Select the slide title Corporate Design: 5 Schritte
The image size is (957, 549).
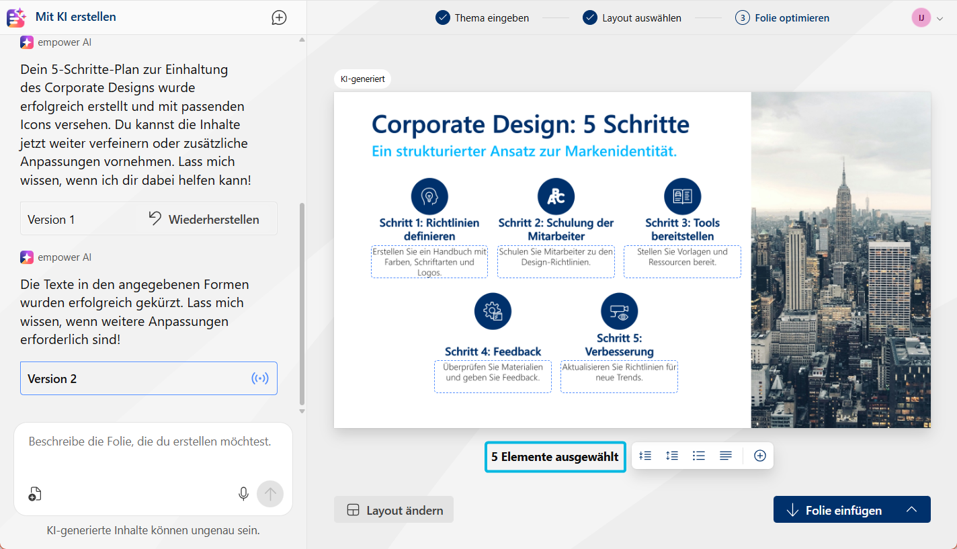(530, 124)
